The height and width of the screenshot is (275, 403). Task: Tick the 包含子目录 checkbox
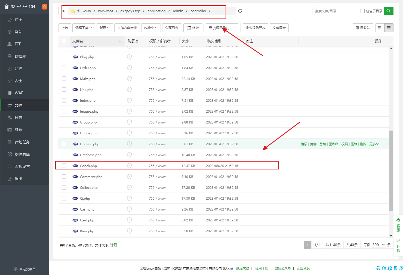(x=362, y=11)
